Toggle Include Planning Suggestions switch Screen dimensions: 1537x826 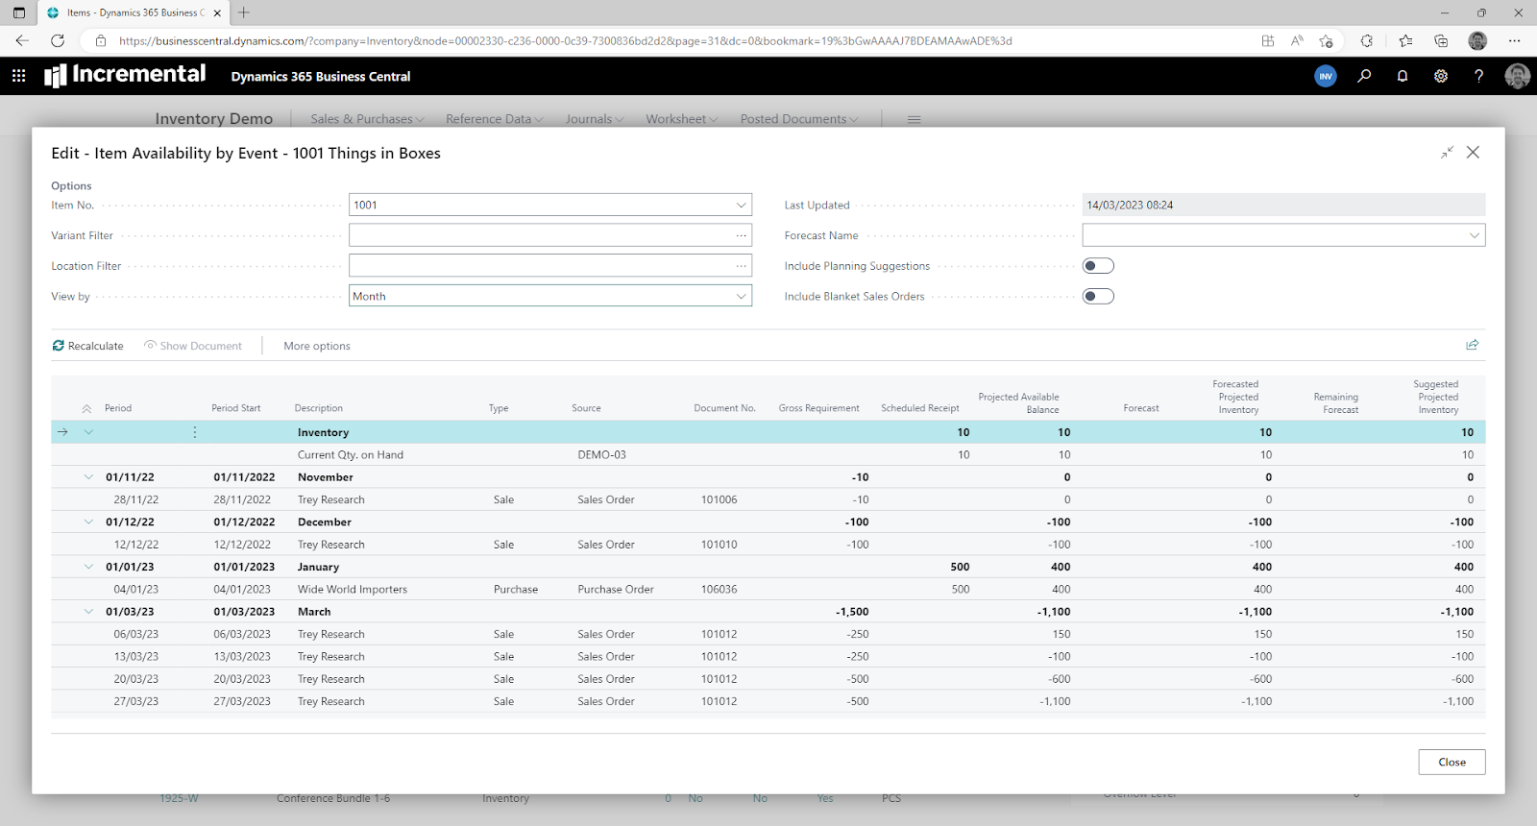click(x=1098, y=266)
